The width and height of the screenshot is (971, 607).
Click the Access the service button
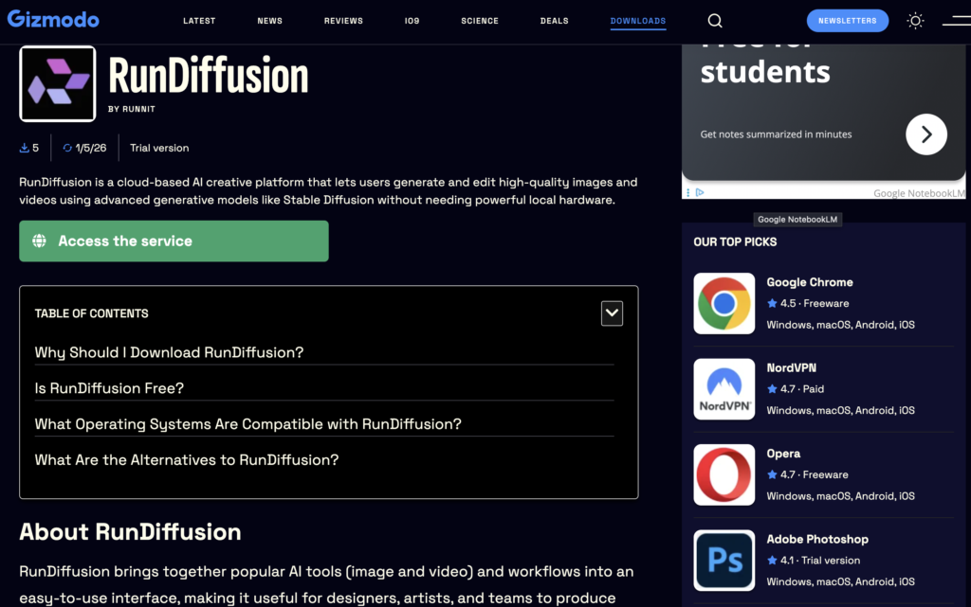point(174,241)
